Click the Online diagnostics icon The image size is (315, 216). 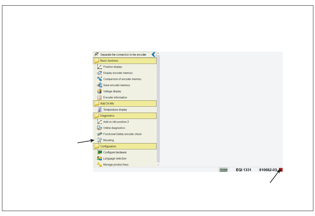point(99,128)
